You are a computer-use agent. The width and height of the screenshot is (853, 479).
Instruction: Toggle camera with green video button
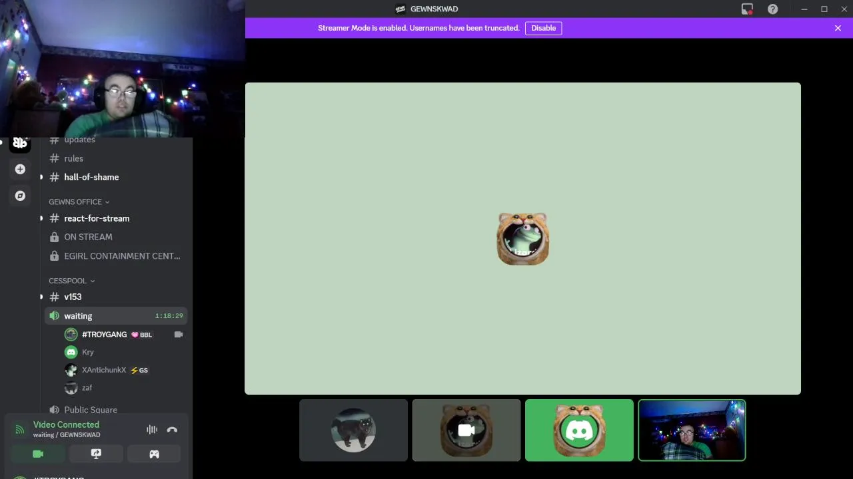[38, 454]
